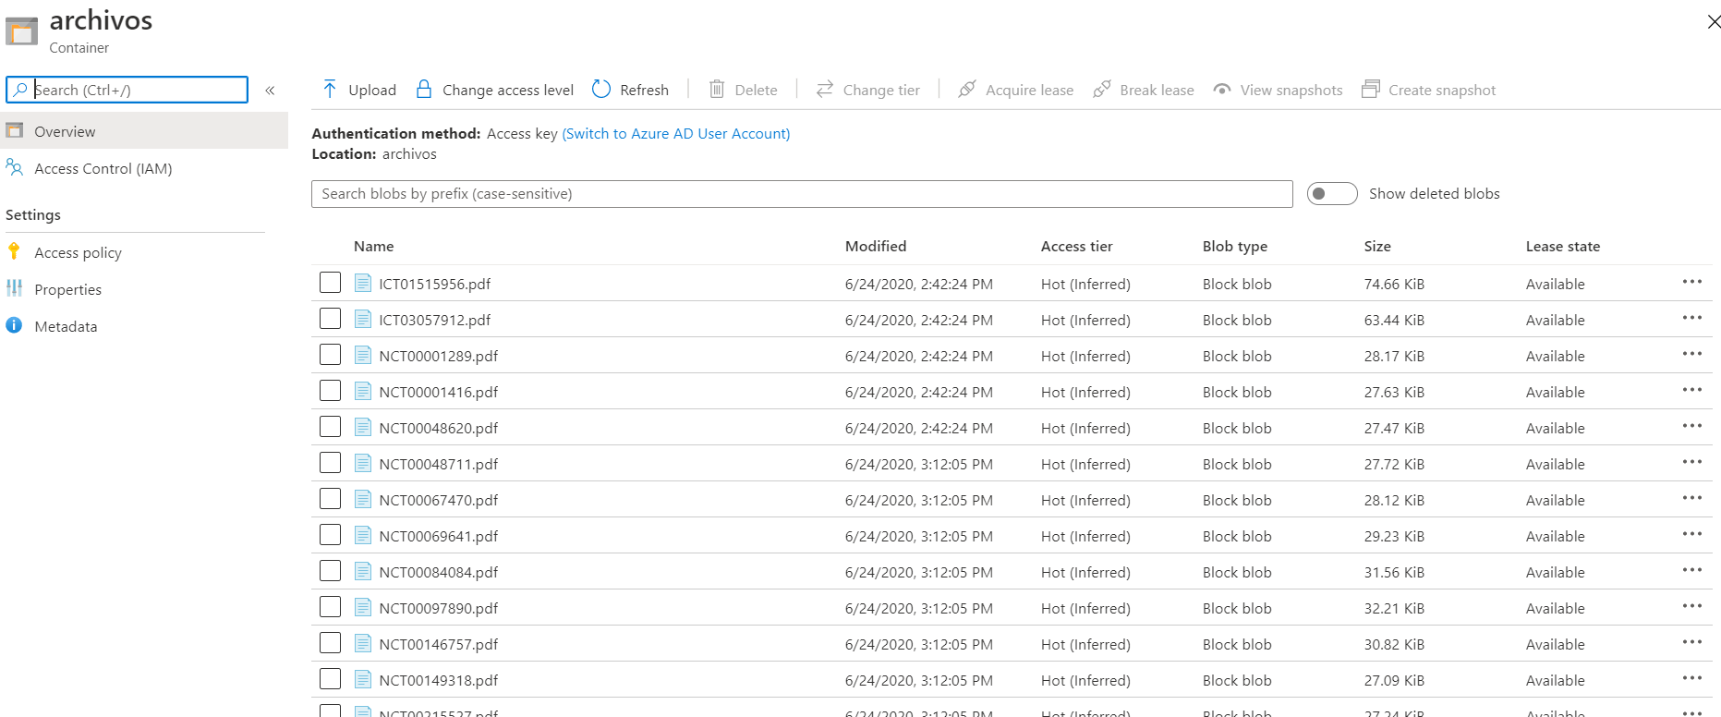Go to Access policy settings

point(78,253)
